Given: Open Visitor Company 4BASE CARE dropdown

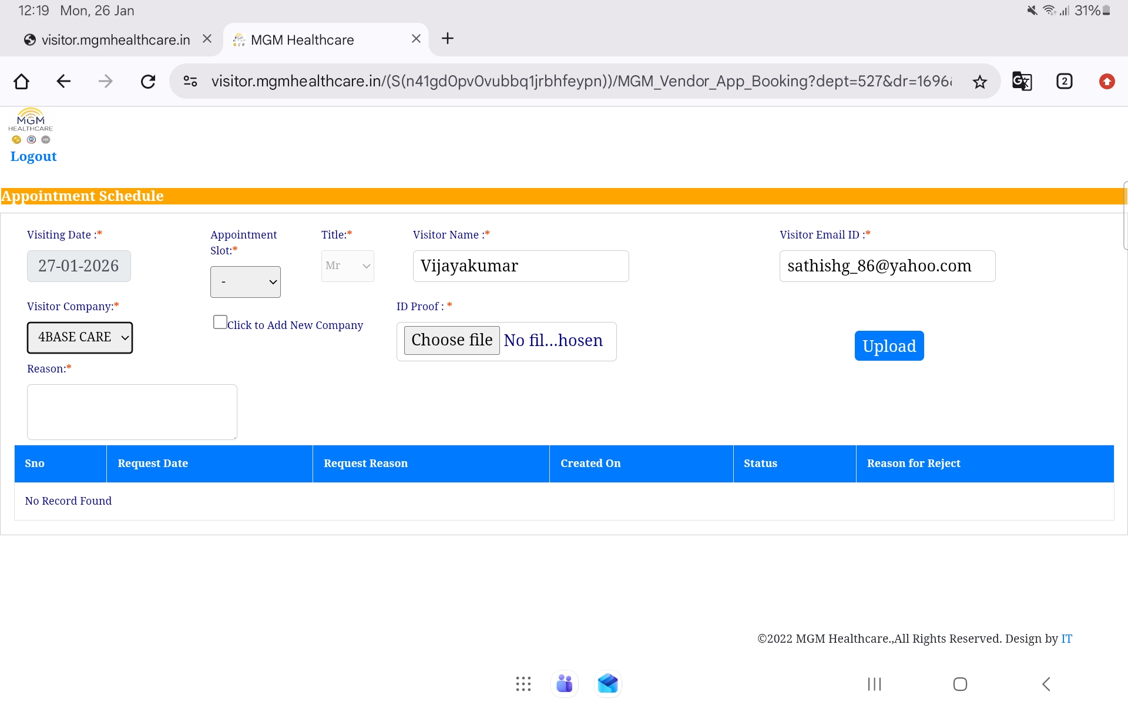Looking at the screenshot, I should click(80, 338).
